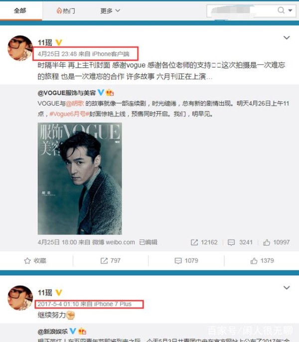Open the #Vogue6月号# hashtag
This screenshot has width=299, height=342.
[69, 114]
